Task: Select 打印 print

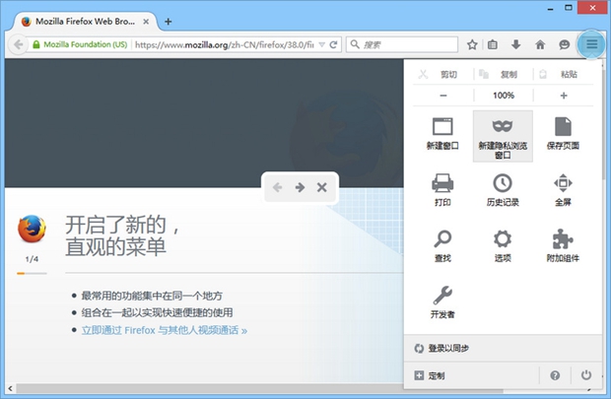Action: click(x=442, y=190)
